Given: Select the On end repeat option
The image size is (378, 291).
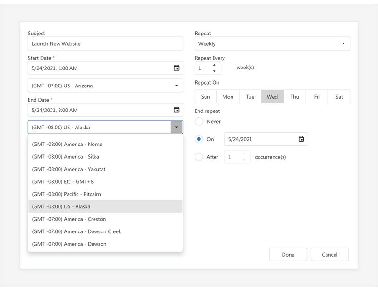Looking at the screenshot, I should 199,139.
